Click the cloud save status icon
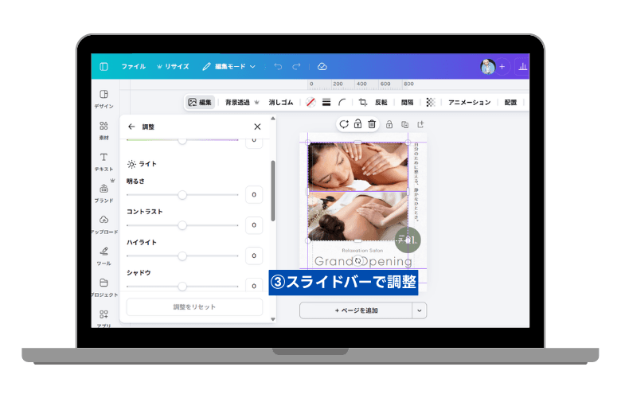This screenshot has height=398, width=621. click(322, 67)
